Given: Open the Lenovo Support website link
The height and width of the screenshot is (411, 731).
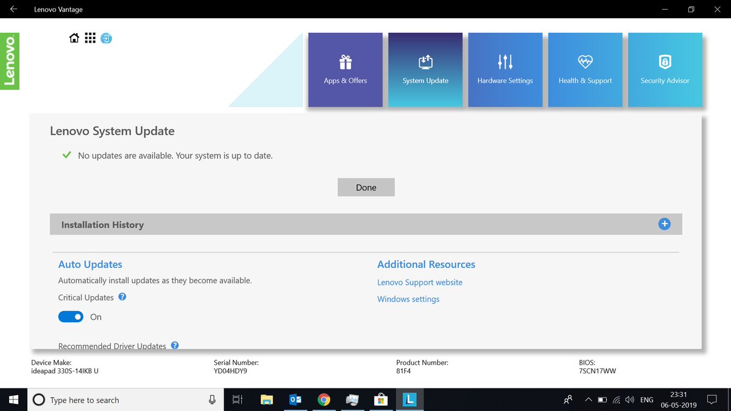Looking at the screenshot, I should coord(420,283).
